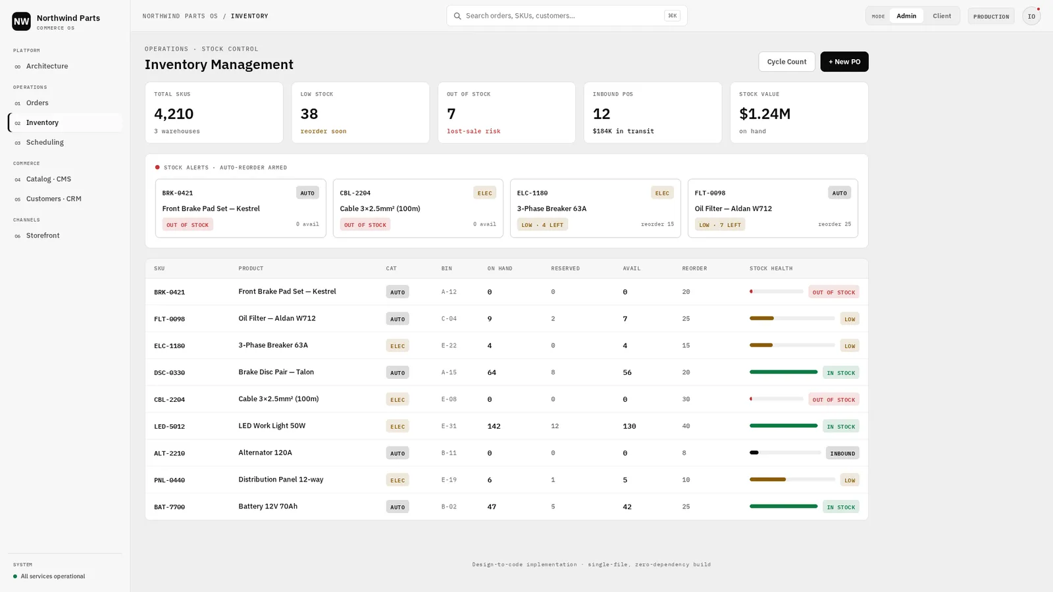Open Catalog · CMS page
Image resolution: width=1053 pixels, height=592 pixels.
[x=64, y=179]
